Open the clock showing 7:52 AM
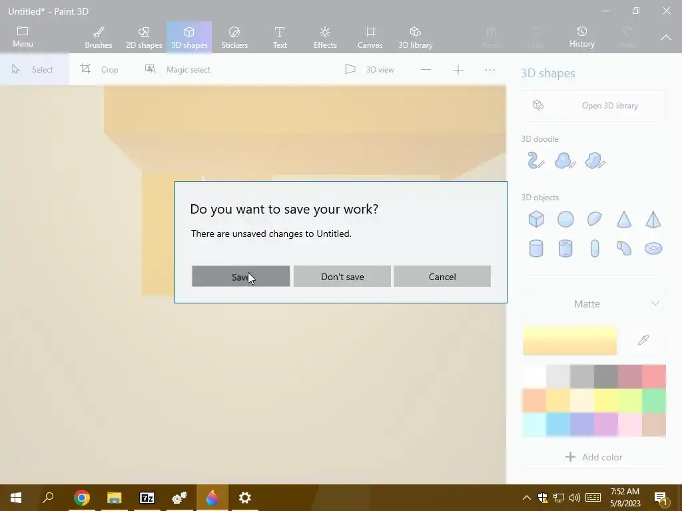 pyautogui.click(x=625, y=498)
